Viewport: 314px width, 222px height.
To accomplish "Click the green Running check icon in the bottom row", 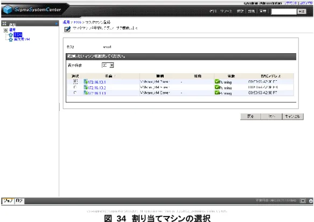I will click(x=217, y=92).
